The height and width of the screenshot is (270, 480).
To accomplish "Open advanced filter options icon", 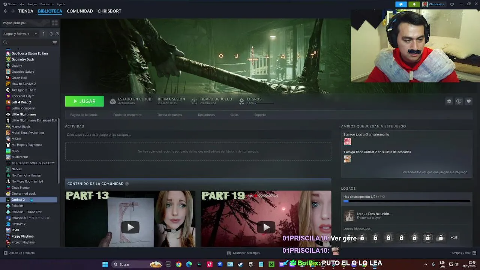I will coord(55,42).
